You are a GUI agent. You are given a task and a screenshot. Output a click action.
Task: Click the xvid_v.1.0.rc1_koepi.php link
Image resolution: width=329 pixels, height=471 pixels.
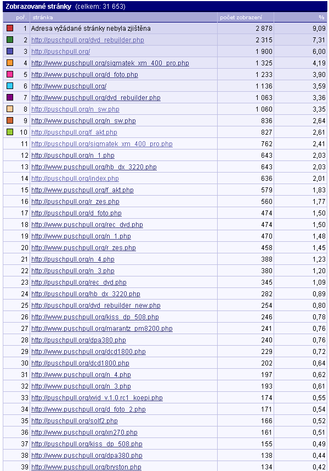(97, 398)
